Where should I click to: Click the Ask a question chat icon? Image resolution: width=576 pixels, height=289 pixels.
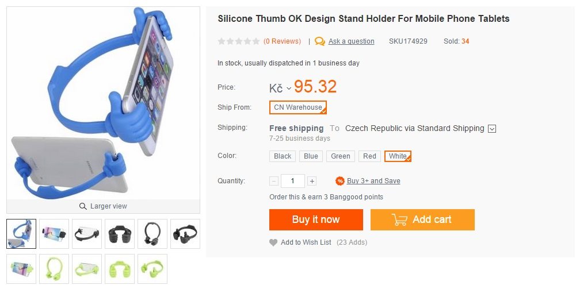tap(320, 41)
